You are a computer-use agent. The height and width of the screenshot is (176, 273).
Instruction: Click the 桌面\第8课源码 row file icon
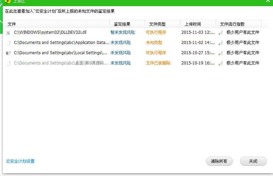coord(8,63)
